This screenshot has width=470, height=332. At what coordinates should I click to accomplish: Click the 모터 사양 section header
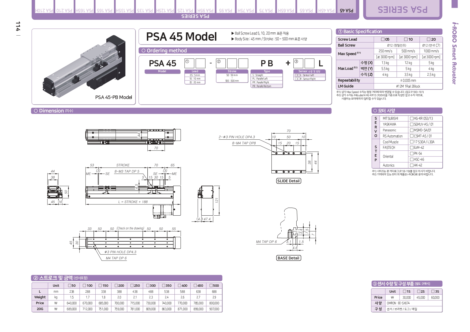point(407,111)
